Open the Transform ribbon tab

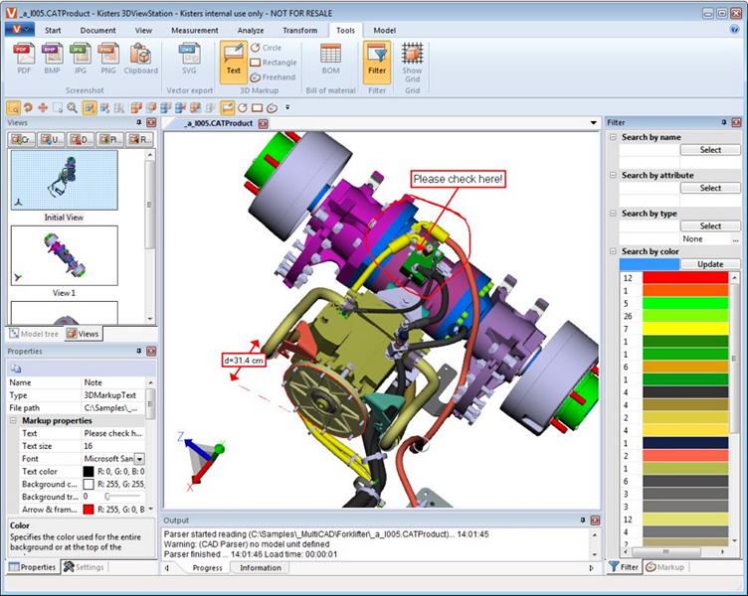300,30
